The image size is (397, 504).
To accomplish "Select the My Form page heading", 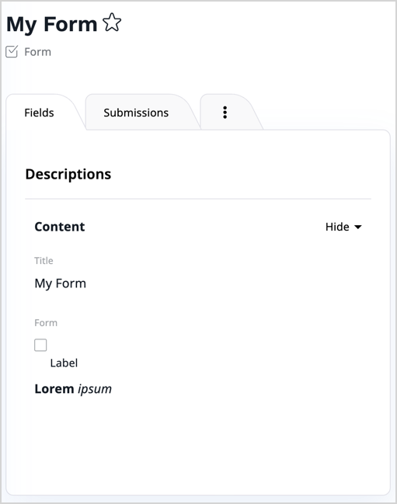I will 51,24.
